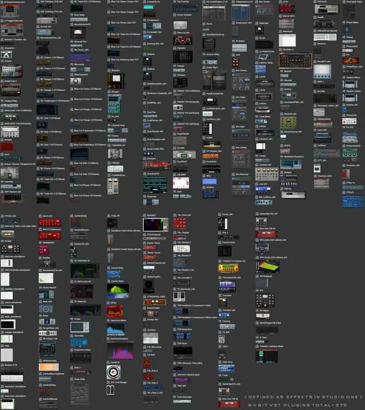Click the FX icon next to IR Maker
This screenshot has width=365, height=410.
234,41
